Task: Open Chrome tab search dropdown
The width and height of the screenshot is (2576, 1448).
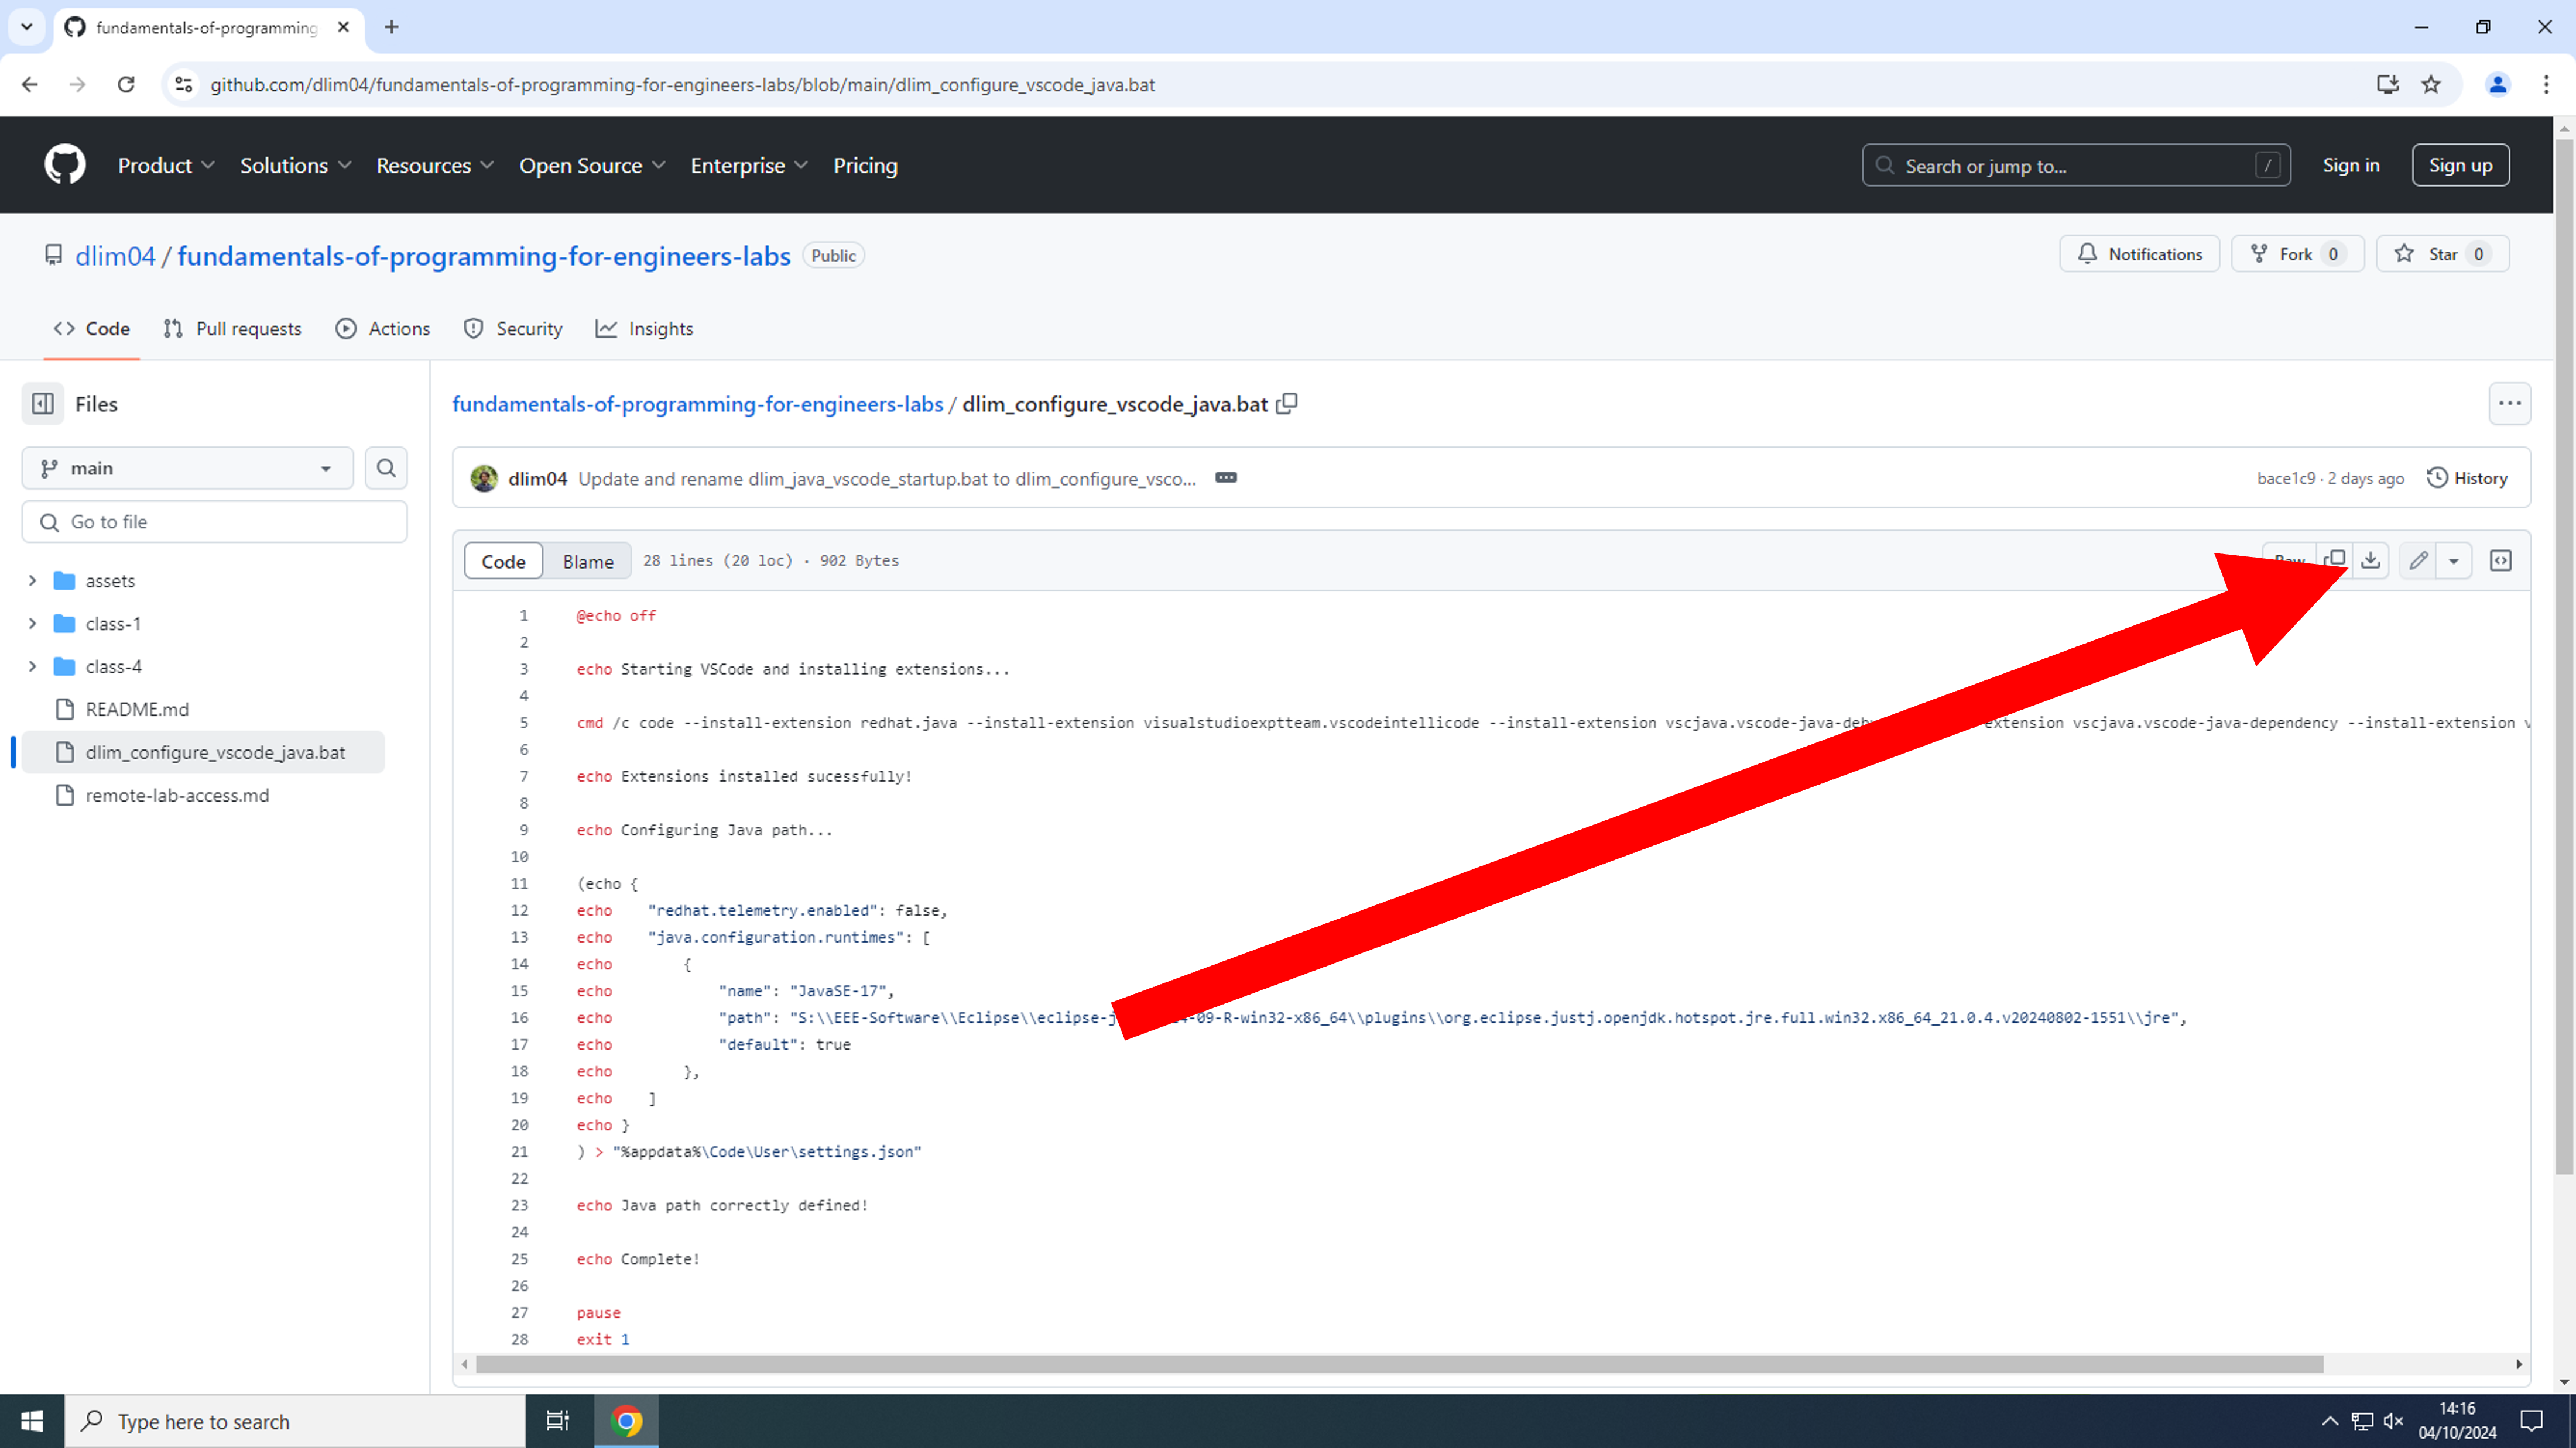Action: coord(27,27)
